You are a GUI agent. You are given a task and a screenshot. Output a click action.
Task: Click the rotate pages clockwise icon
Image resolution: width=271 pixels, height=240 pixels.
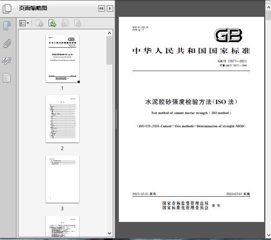(x=77, y=23)
